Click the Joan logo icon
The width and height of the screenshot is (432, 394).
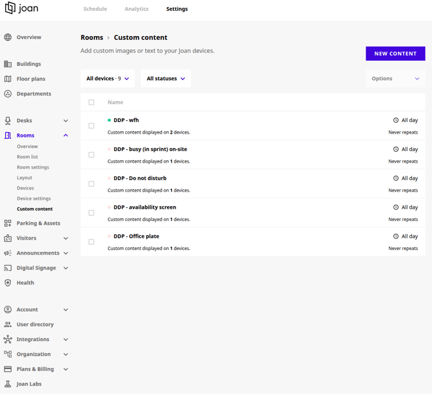click(x=10, y=8)
